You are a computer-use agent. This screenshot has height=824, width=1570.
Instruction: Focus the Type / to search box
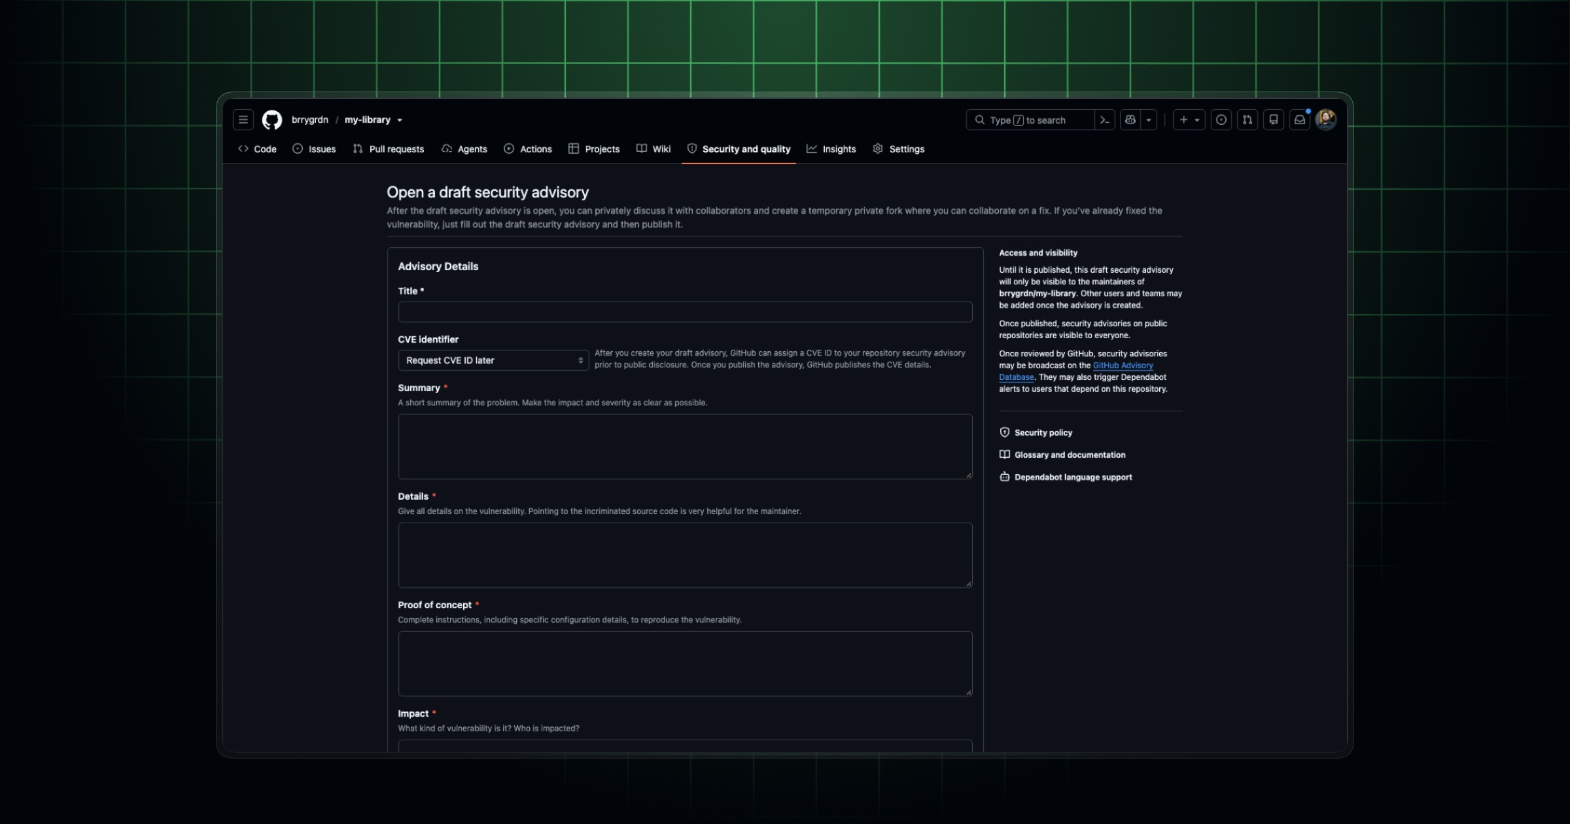1030,120
